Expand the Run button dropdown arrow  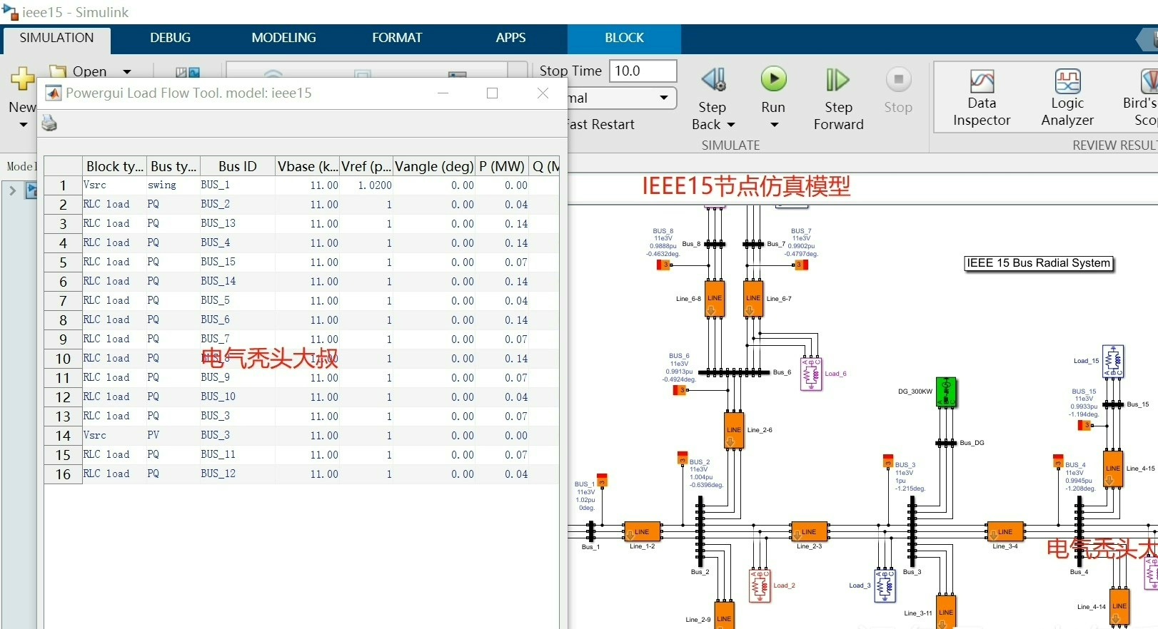[774, 125]
